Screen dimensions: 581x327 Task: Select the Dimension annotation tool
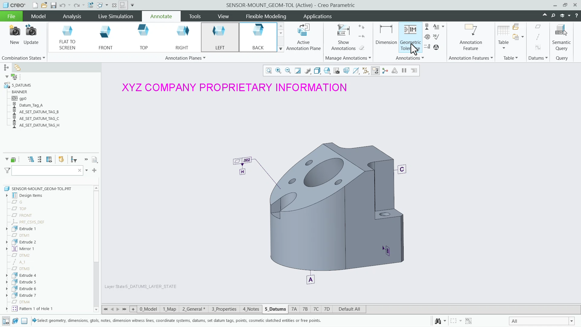pos(386,35)
